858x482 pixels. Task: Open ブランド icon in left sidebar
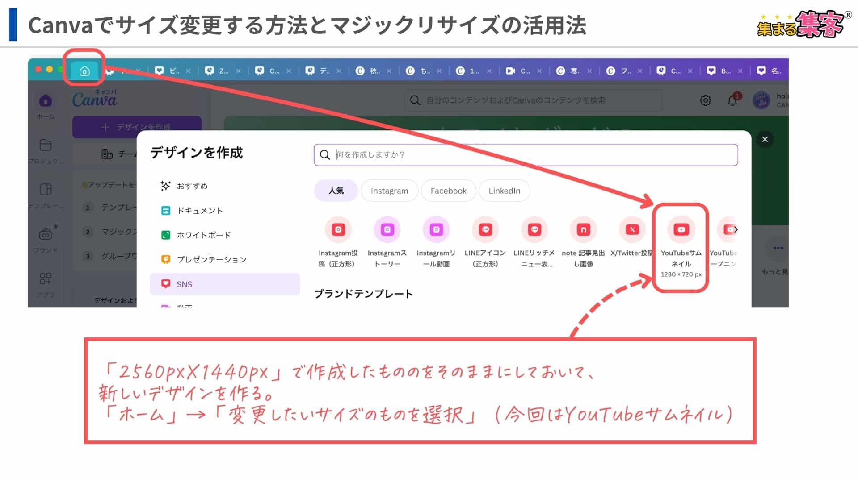(x=46, y=233)
